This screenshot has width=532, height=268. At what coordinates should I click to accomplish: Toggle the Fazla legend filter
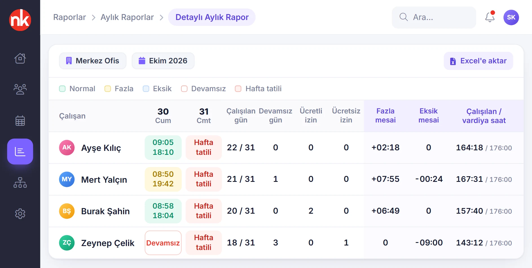coord(119,89)
